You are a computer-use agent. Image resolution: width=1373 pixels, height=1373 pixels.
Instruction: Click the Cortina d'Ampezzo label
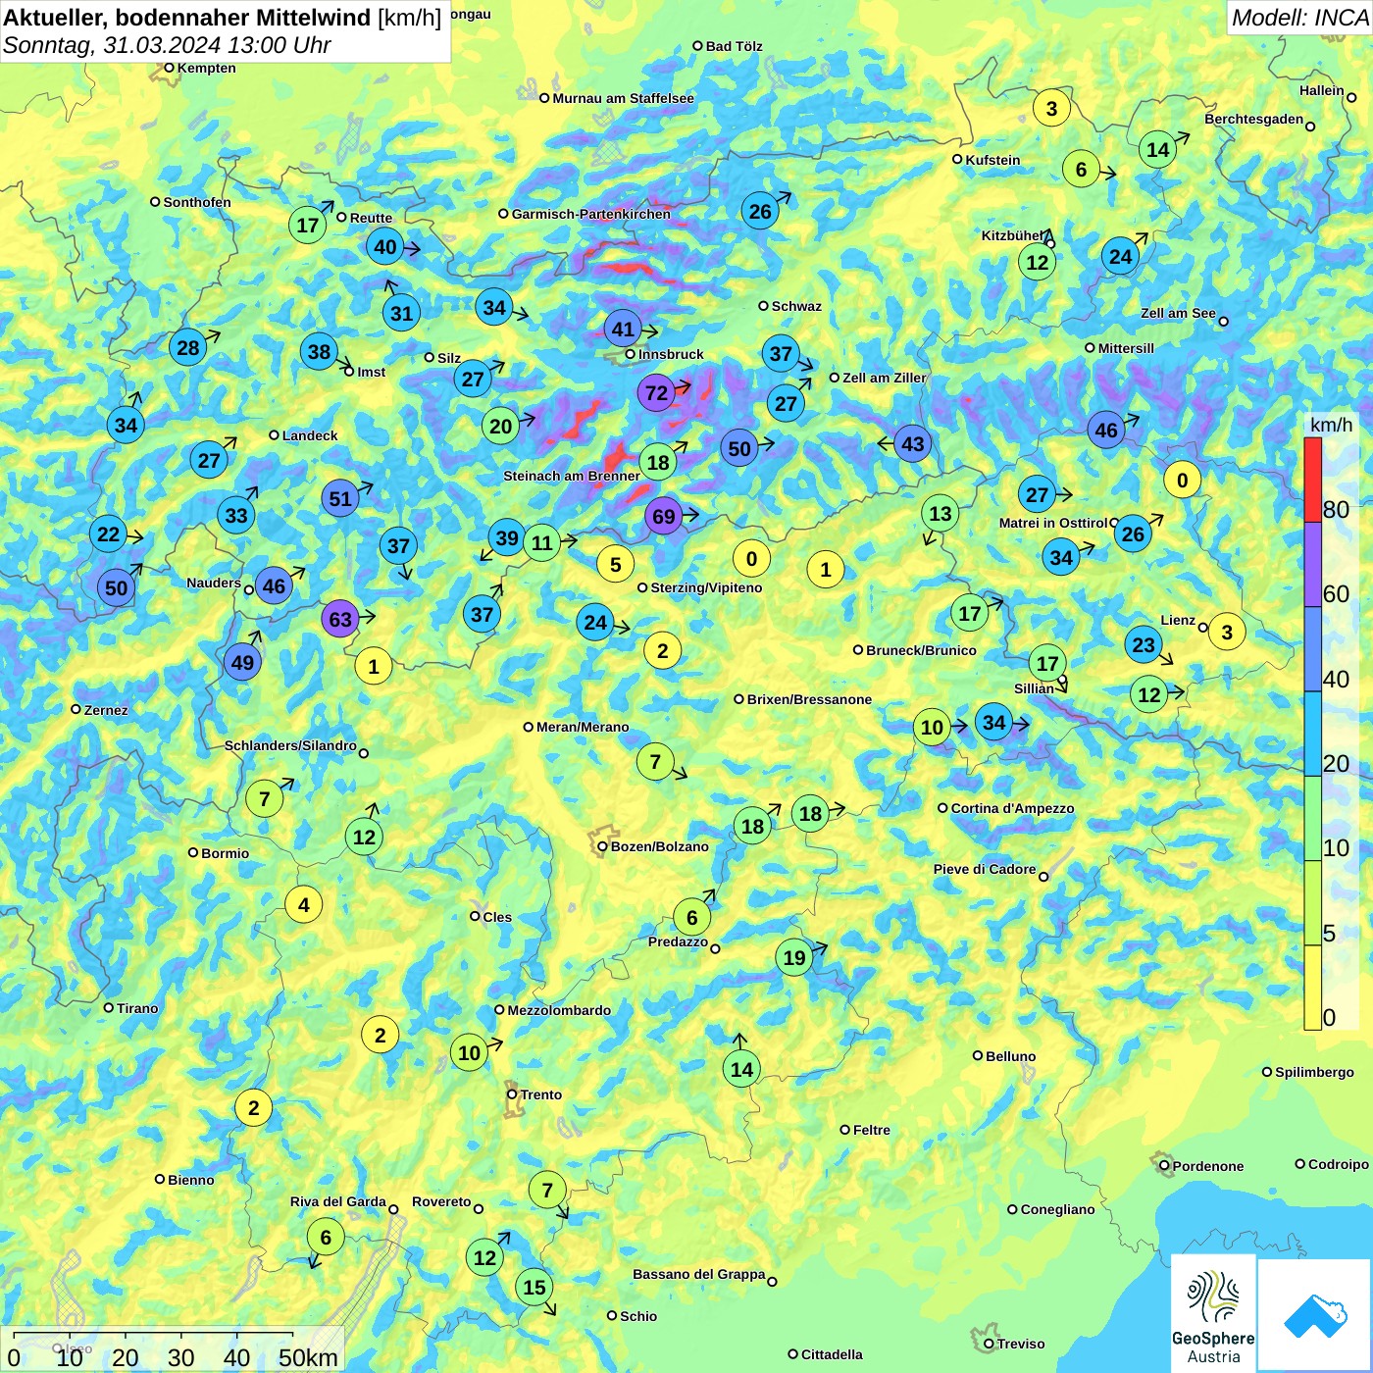pos(1012,808)
